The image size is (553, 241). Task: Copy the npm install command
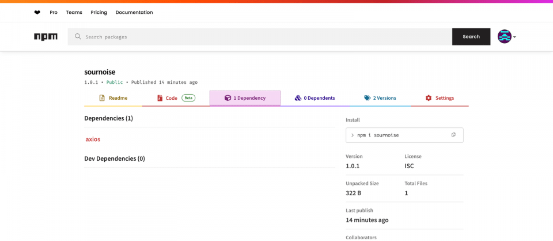click(x=453, y=135)
